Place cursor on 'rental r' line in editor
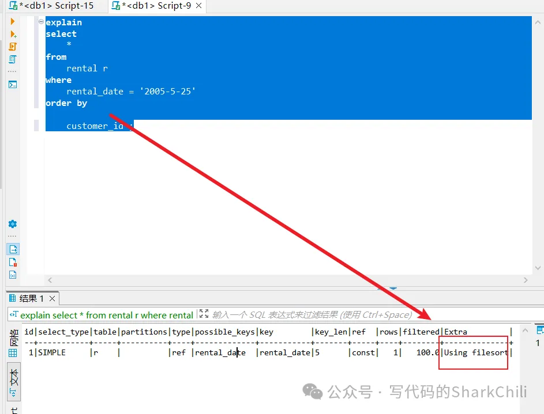544x414 pixels. point(87,69)
